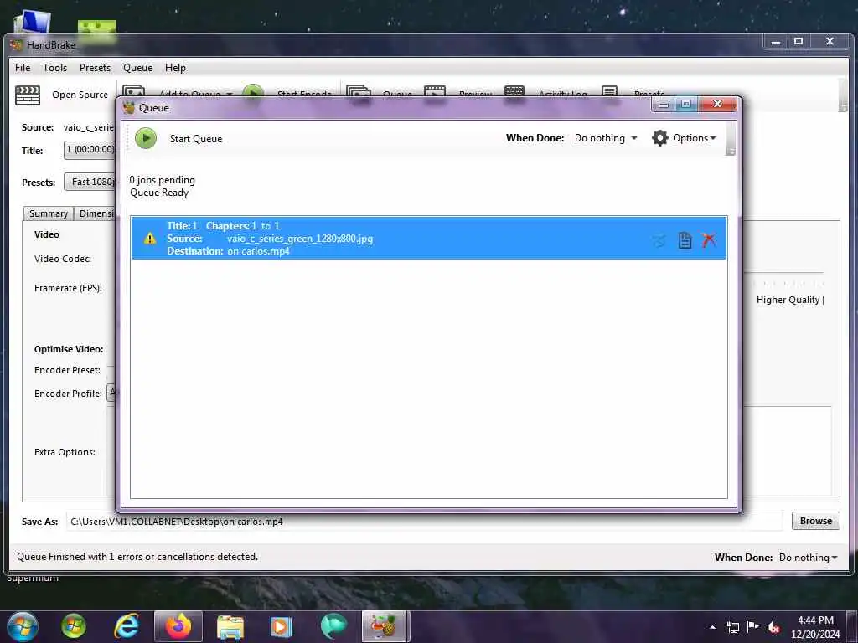
Task: Click the Open Source clapperboard icon
Action: click(x=28, y=95)
